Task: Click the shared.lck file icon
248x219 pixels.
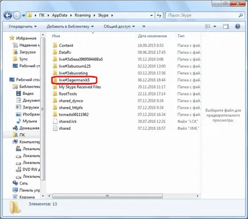Action: (x=55, y=121)
